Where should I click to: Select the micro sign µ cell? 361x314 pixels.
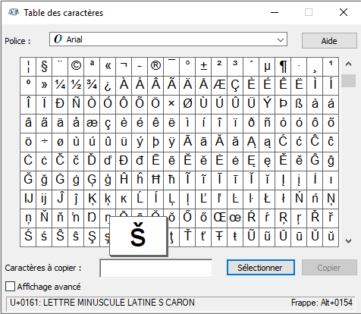click(x=267, y=67)
